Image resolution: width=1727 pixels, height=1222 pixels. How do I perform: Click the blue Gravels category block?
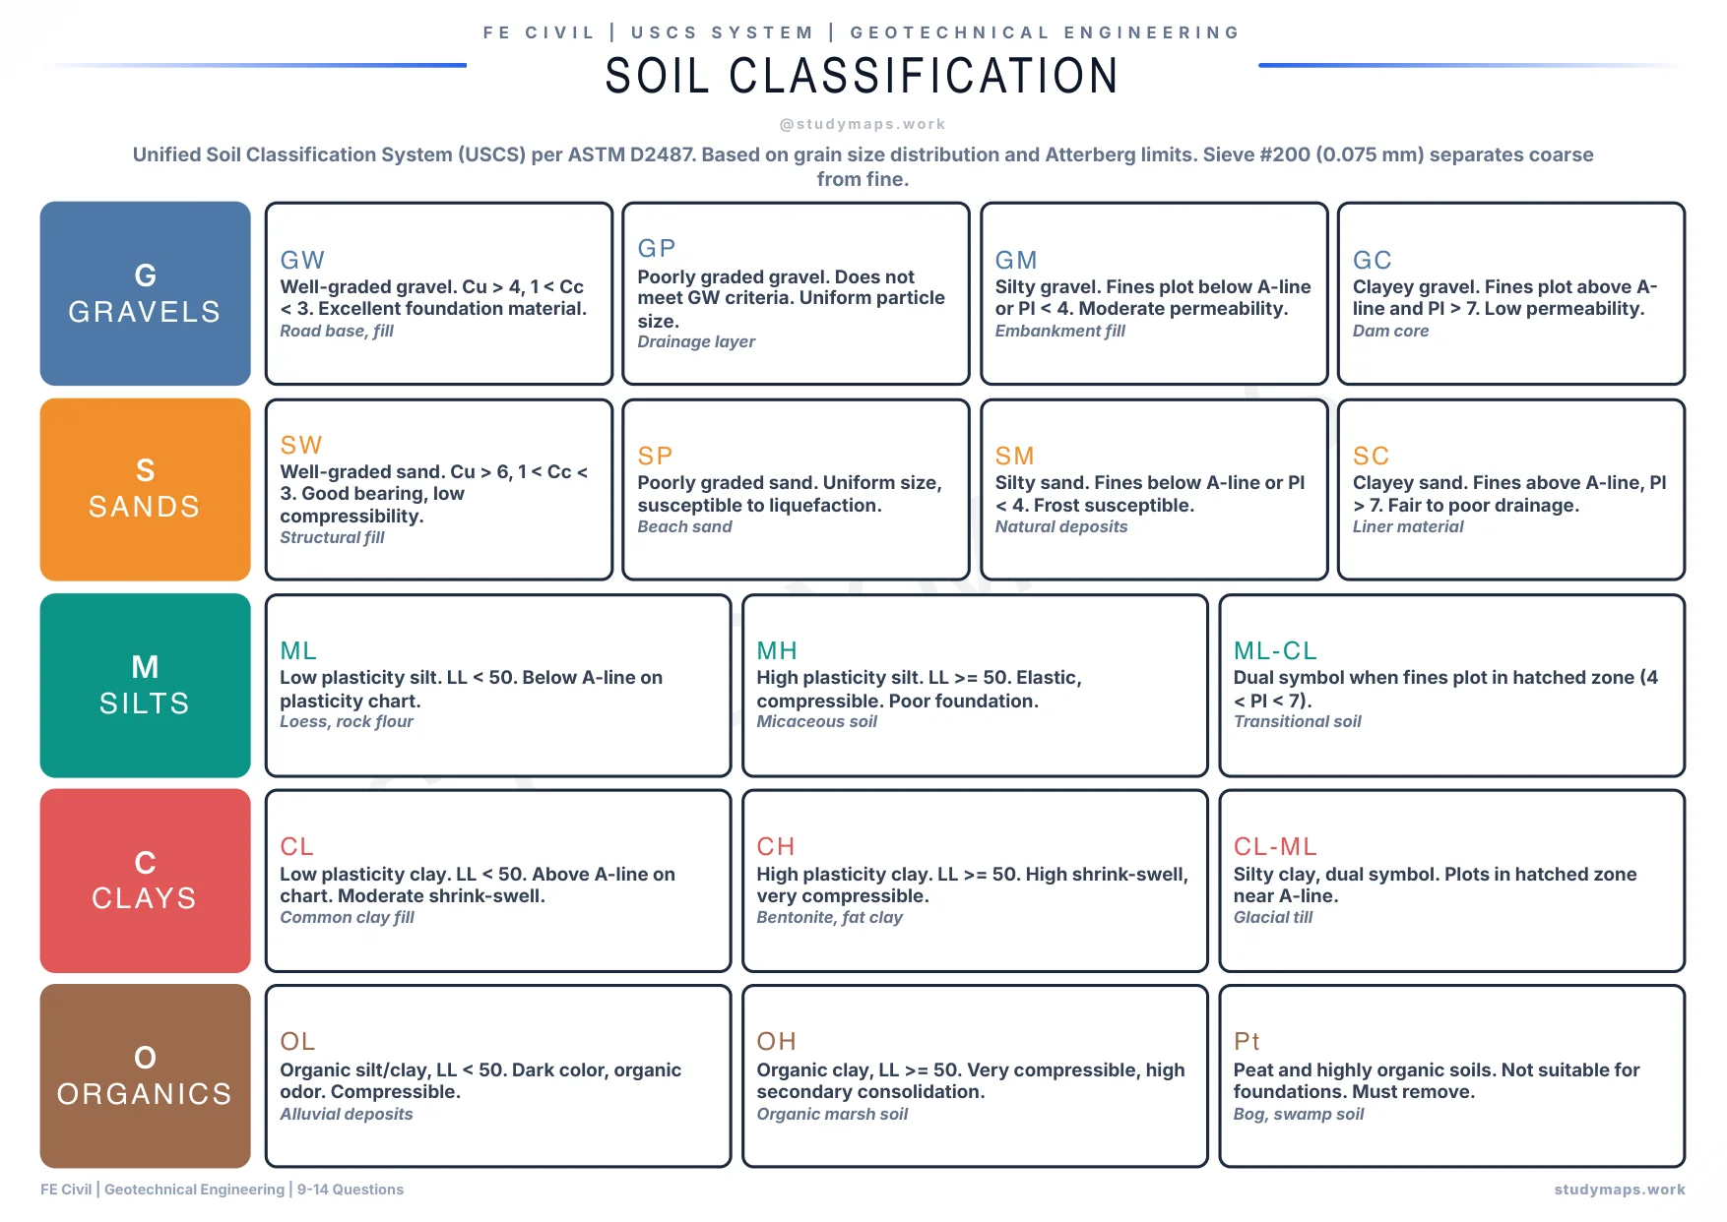[x=145, y=293]
